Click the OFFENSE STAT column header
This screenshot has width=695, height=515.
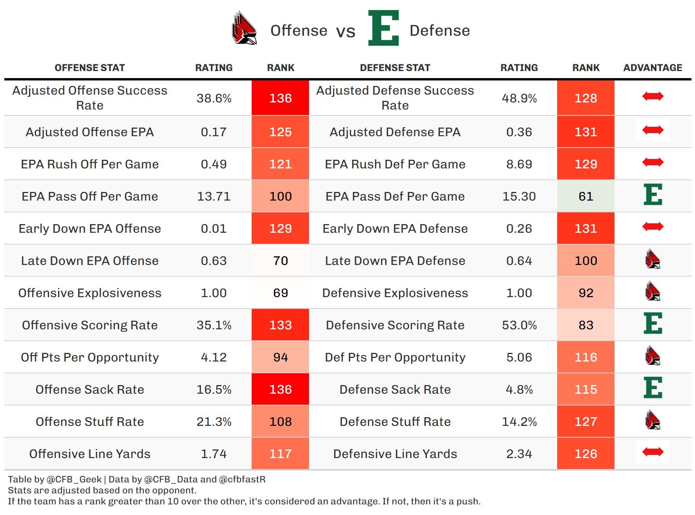coord(90,68)
